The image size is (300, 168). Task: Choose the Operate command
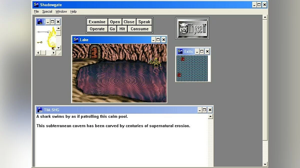tap(97, 29)
